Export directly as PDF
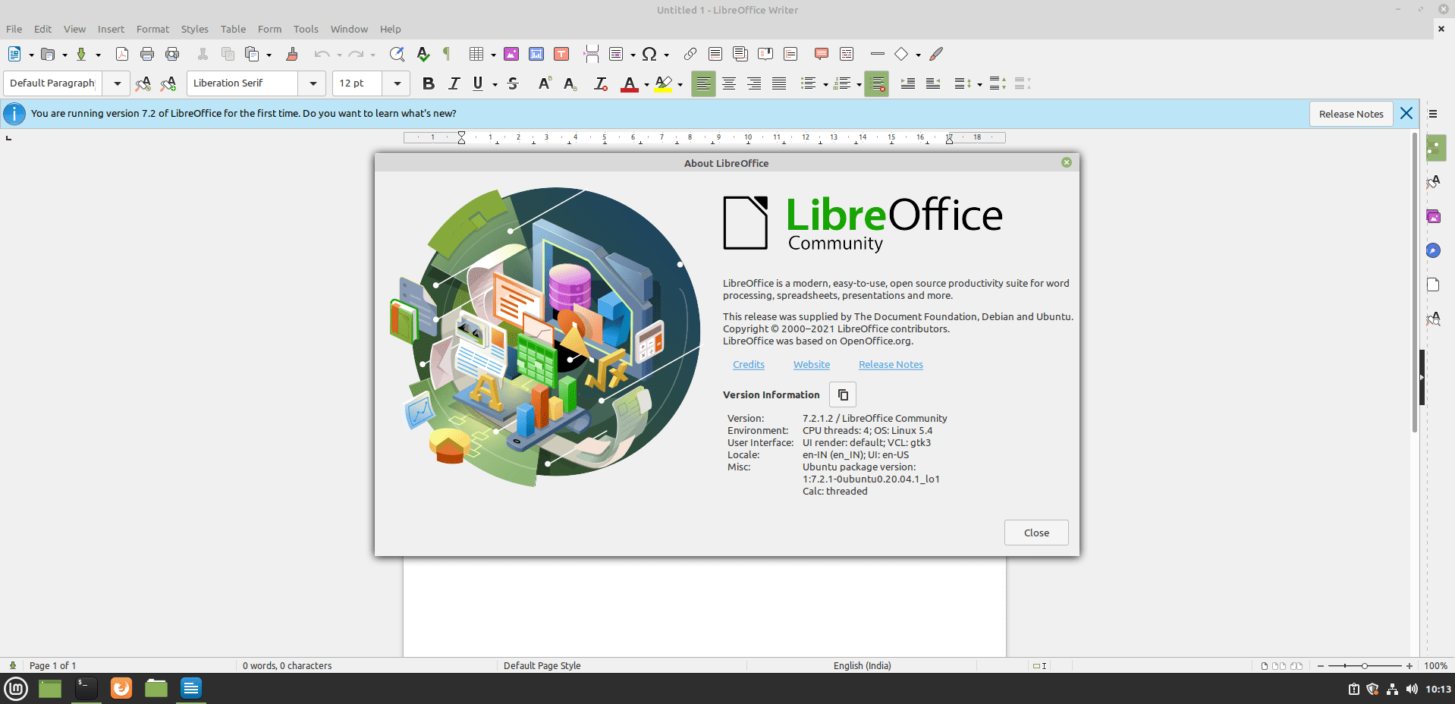Viewport: 1455px width, 704px height. [121, 54]
